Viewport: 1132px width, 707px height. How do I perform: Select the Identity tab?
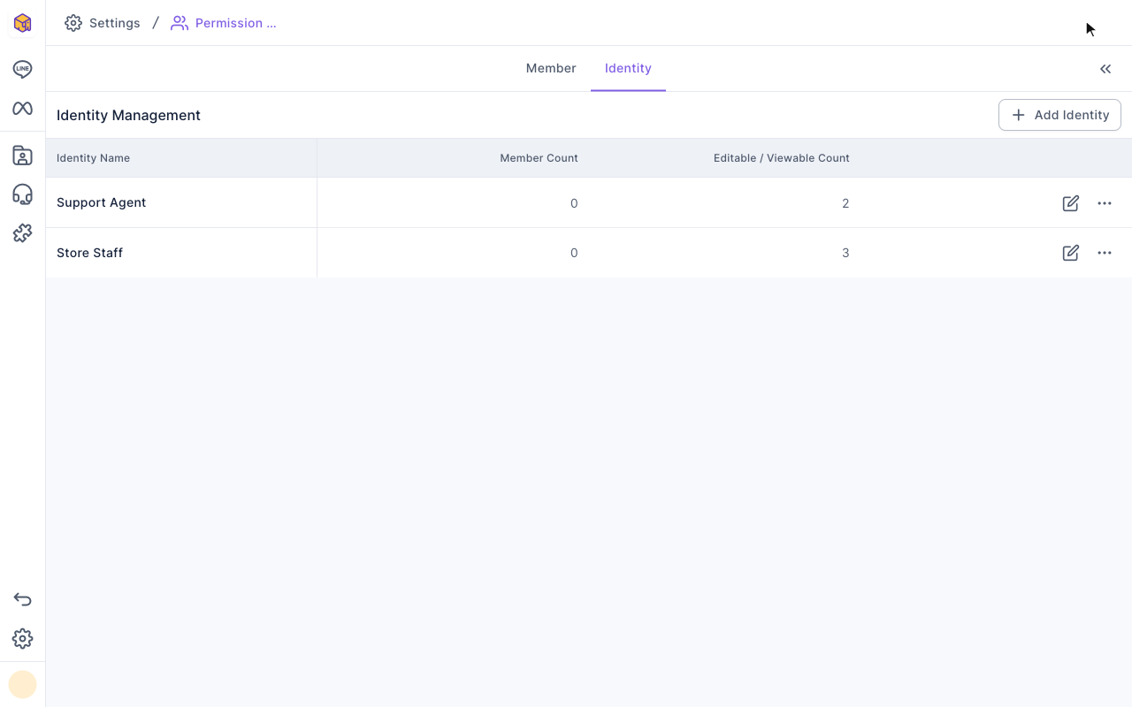click(x=628, y=68)
